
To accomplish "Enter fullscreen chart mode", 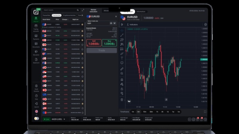I will click(205, 112).
